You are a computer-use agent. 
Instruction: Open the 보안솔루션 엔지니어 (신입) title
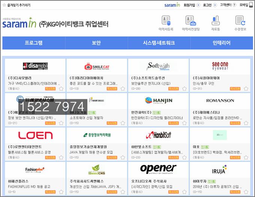(151, 84)
